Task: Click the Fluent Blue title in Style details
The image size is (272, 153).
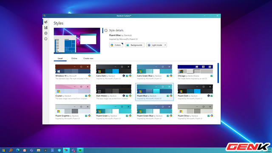Action: point(115,35)
